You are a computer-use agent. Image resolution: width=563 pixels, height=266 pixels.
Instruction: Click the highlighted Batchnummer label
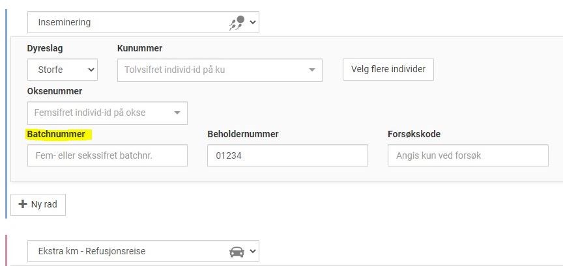[x=57, y=135]
